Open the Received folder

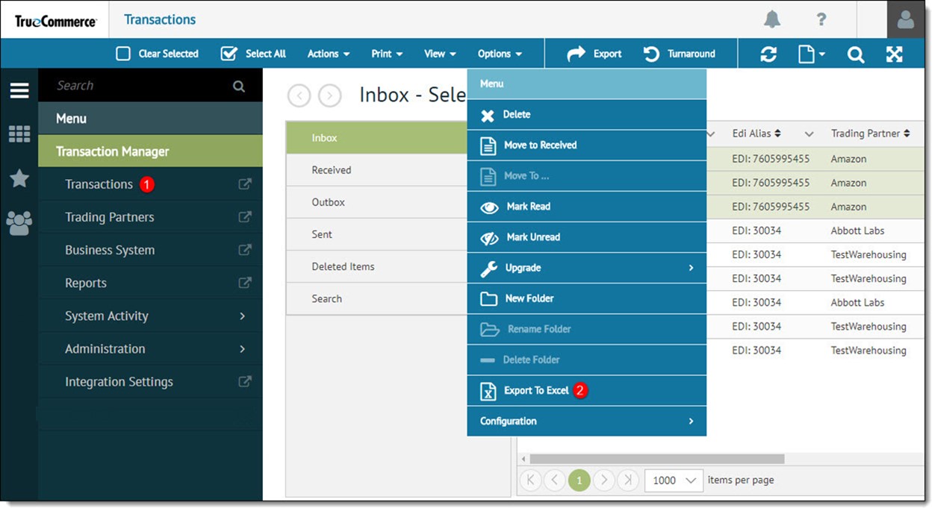point(332,170)
